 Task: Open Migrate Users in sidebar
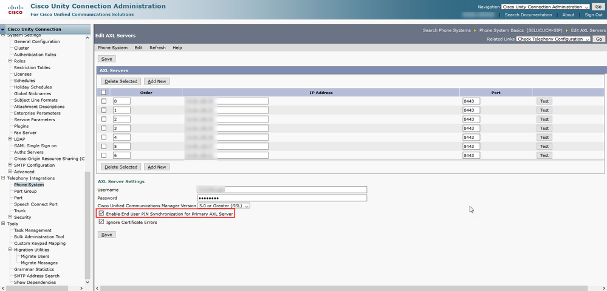point(35,256)
